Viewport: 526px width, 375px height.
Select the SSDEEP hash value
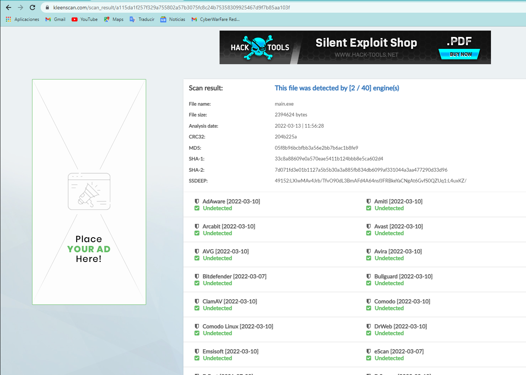371,181
